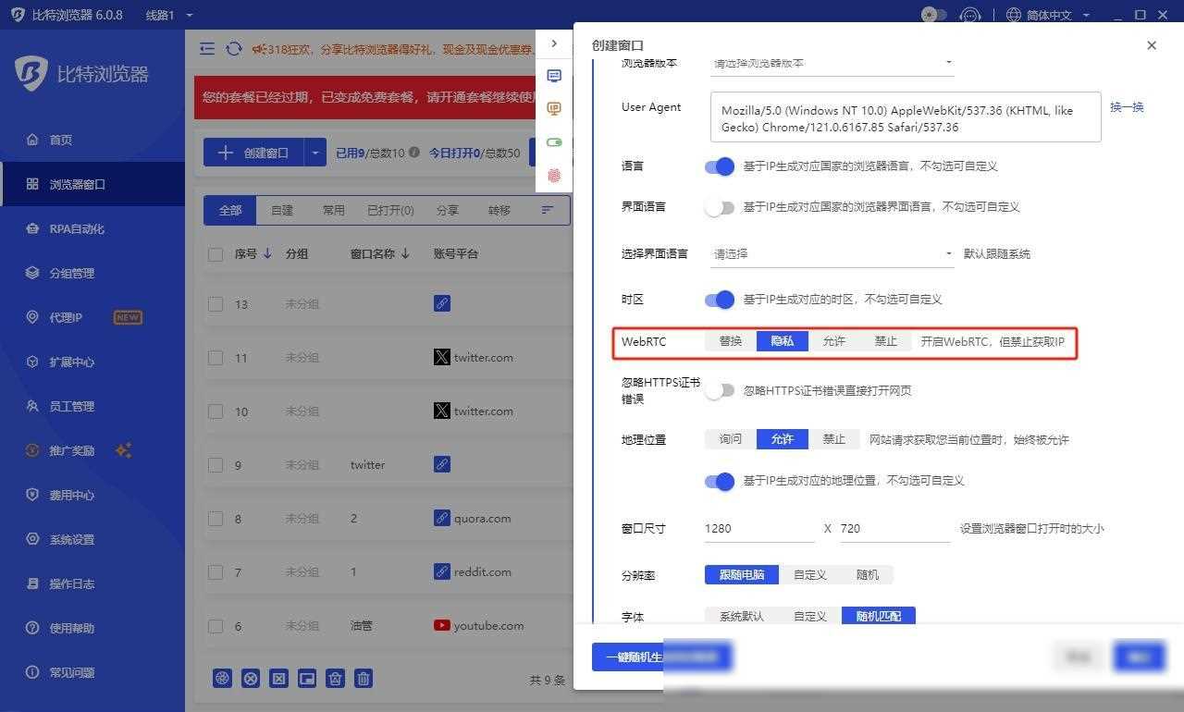Expand the side strip chevron arrow

(554, 43)
